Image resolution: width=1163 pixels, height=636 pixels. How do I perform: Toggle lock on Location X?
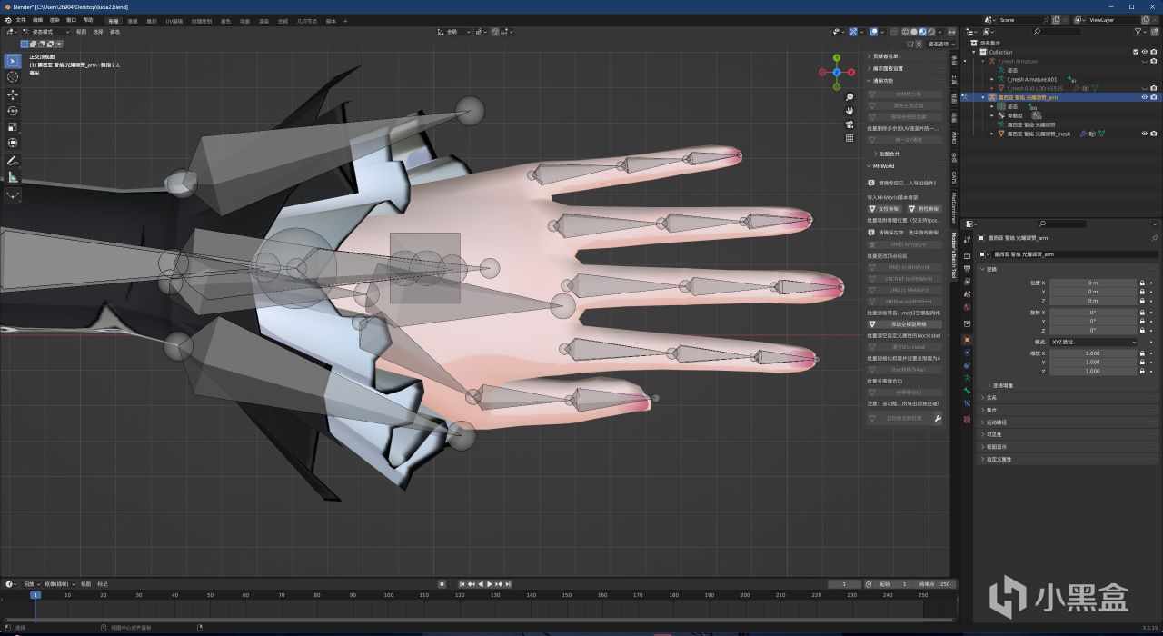1142,283
